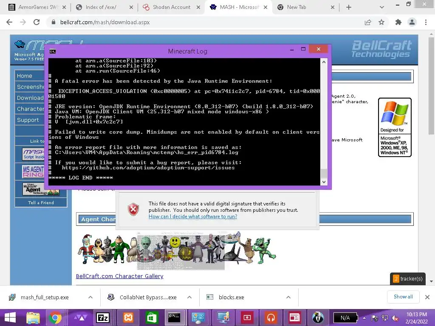
Task: Select the MASH - Microsoft tab
Action: pos(239,7)
